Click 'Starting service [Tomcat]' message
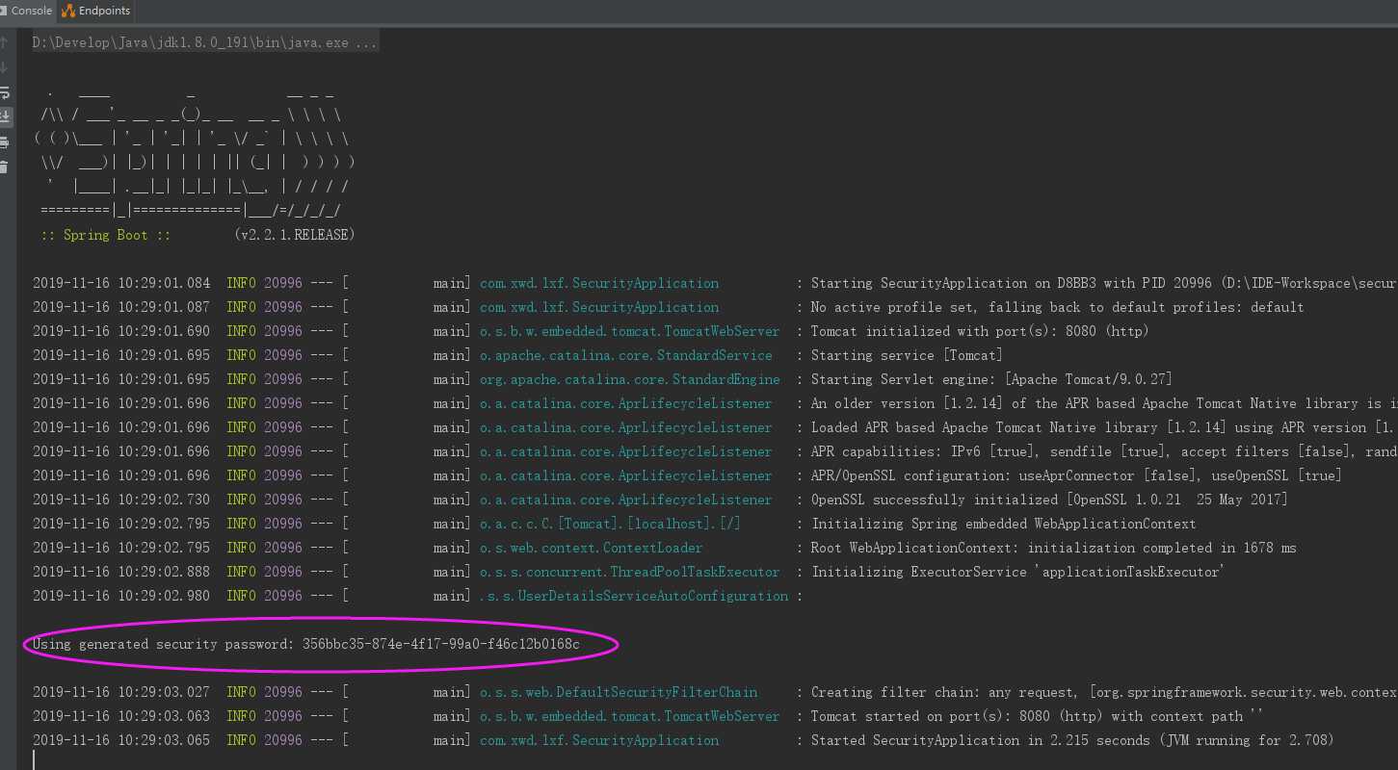The width and height of the screenshot is (1398, 770). tap(907, 355)
